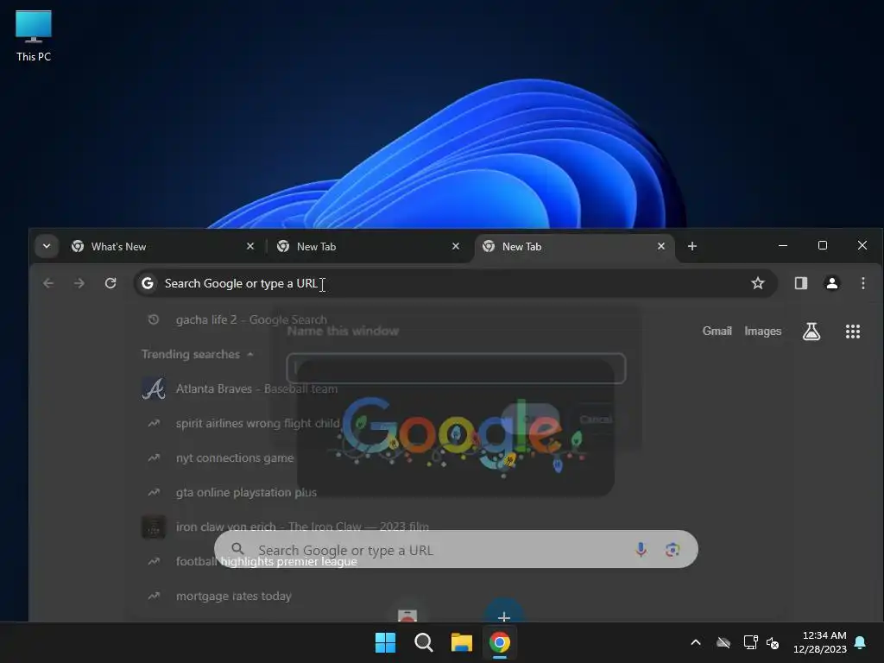Viewport: 884px width, 663px height.
Task: Click the muted volume tray icon
Action: pos(773,642)
